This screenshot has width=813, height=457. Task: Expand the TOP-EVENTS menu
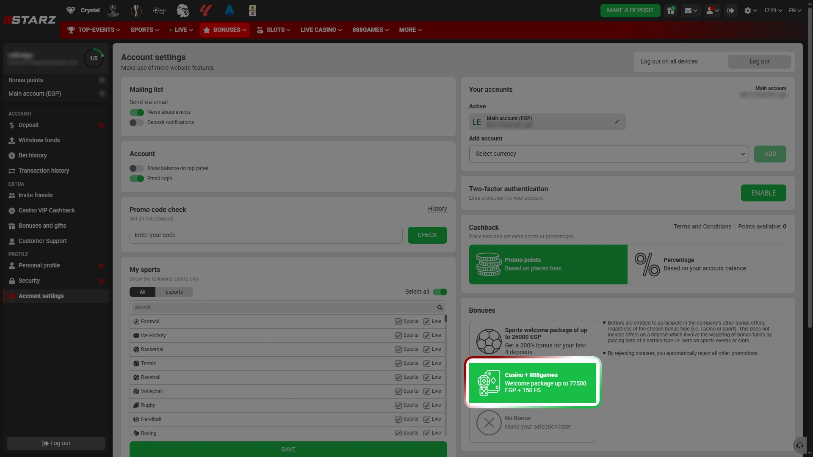(94, 30)
